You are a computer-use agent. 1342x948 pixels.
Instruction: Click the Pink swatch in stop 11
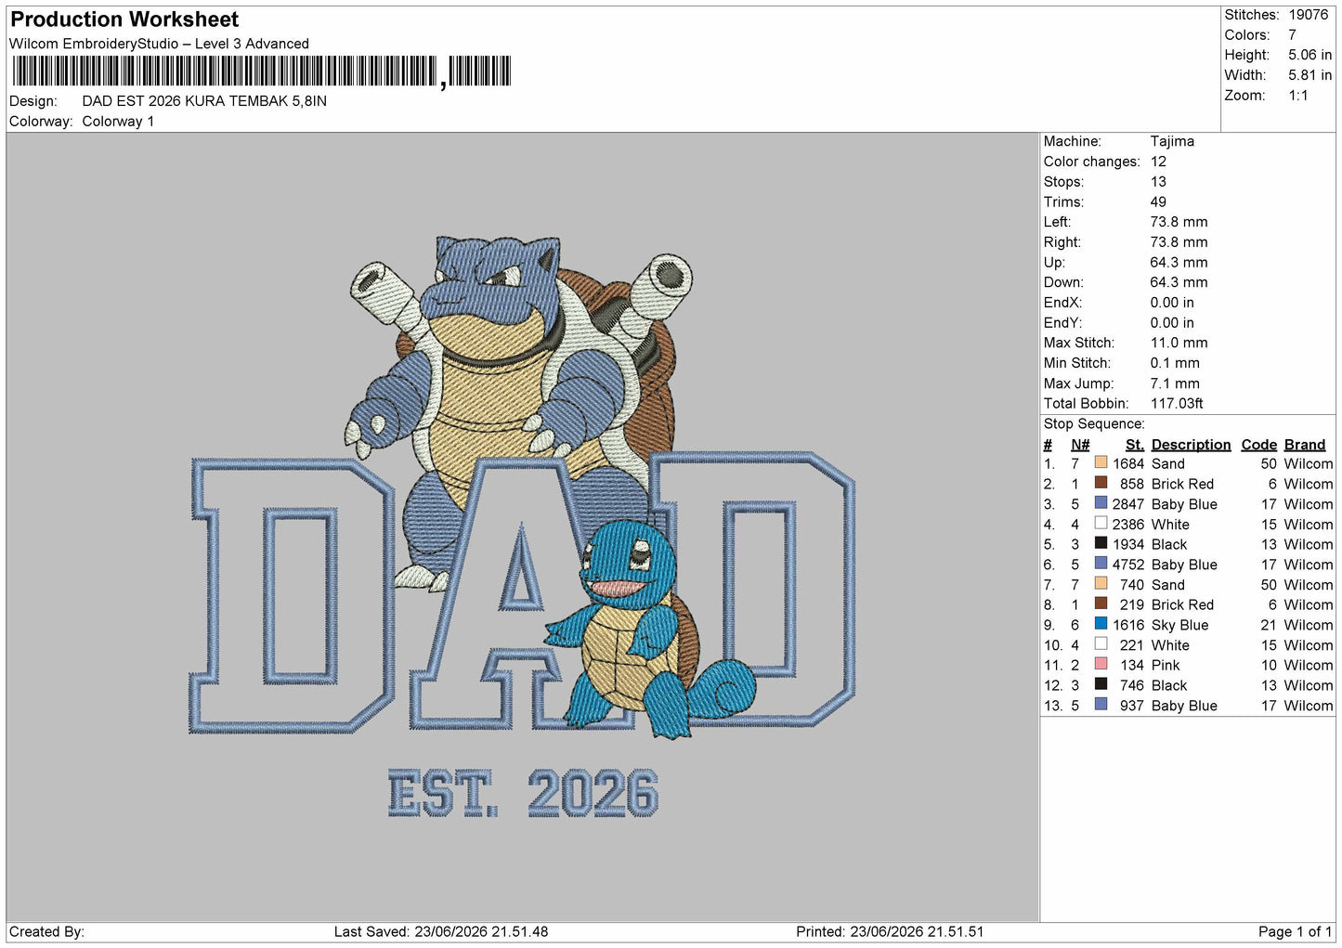[x=1101, y=664]
